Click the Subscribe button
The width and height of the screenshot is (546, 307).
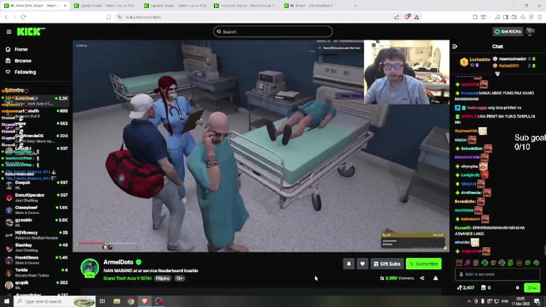[424, 264]
